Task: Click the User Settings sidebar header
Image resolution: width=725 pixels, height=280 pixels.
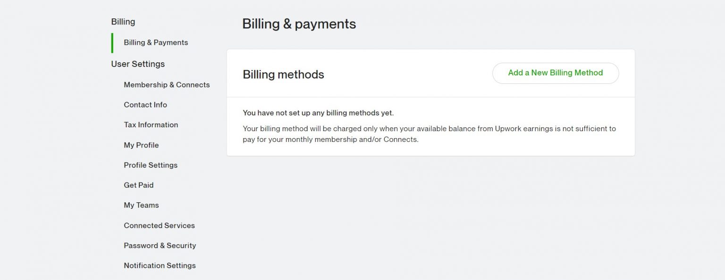Action: 138,64
